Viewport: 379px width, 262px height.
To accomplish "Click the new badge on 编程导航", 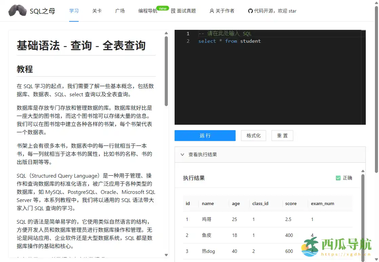I will click(x=163, y=7).
